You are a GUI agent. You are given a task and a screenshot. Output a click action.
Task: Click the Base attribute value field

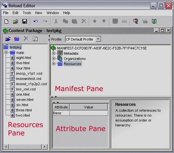[x=89, y=113]
